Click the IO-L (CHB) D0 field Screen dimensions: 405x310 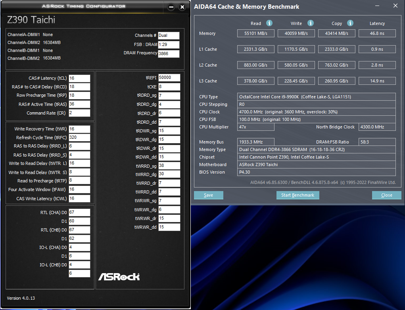(79, 265)
